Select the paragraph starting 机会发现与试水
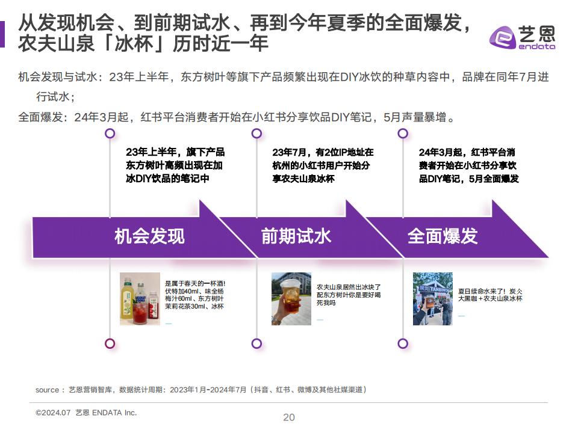The image size is (578, 433). [284, 87]
